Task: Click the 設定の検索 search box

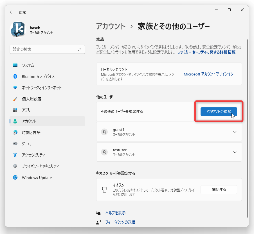Action: coord(47,49)
